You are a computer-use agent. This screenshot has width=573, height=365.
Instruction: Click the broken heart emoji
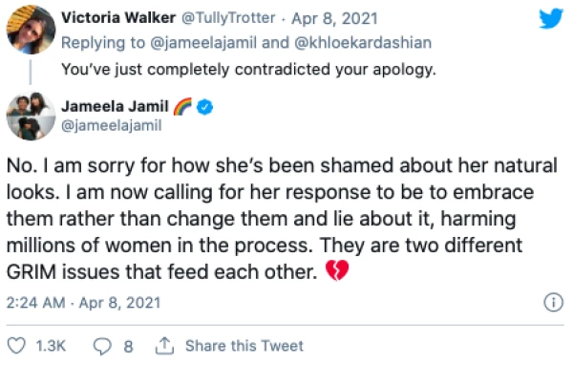click(x=337, y=270)
